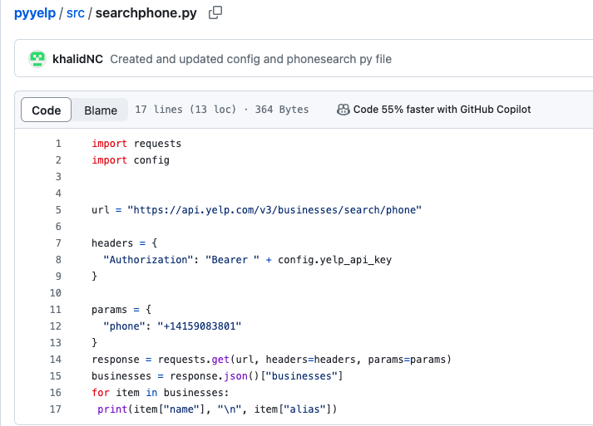
Task: Open the khalidNC author profile link
Action: pos(77,59)
